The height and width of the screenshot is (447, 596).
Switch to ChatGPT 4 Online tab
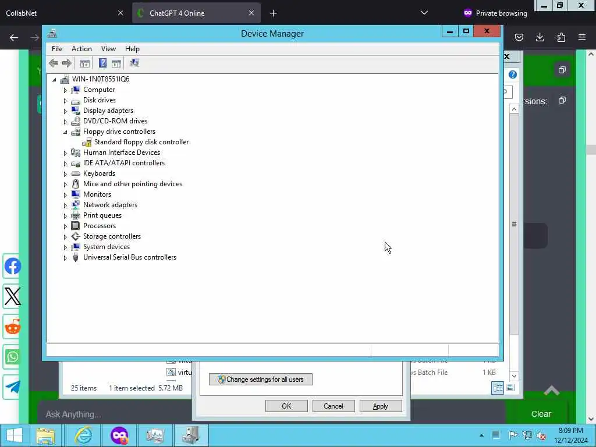196,13
